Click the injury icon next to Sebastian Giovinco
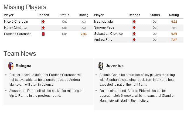184x114 pixels. click(134, 34)
